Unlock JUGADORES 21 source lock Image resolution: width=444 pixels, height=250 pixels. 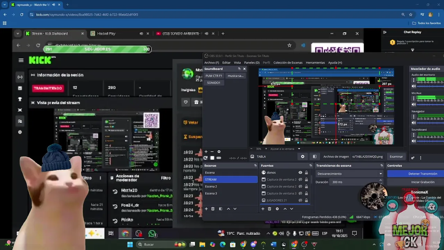pyautogui.click(x=306, y=200)
